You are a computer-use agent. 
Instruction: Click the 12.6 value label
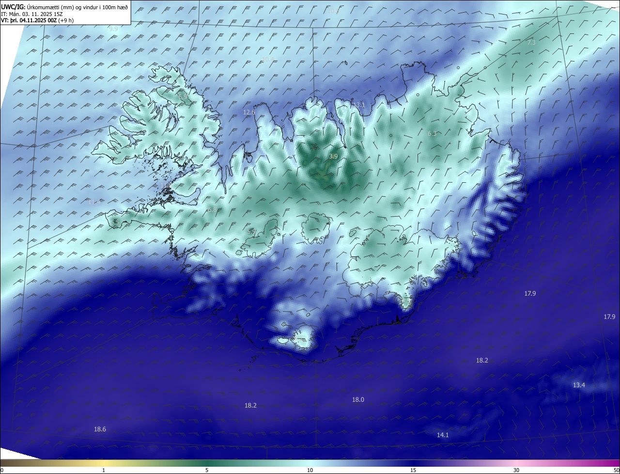249,112
